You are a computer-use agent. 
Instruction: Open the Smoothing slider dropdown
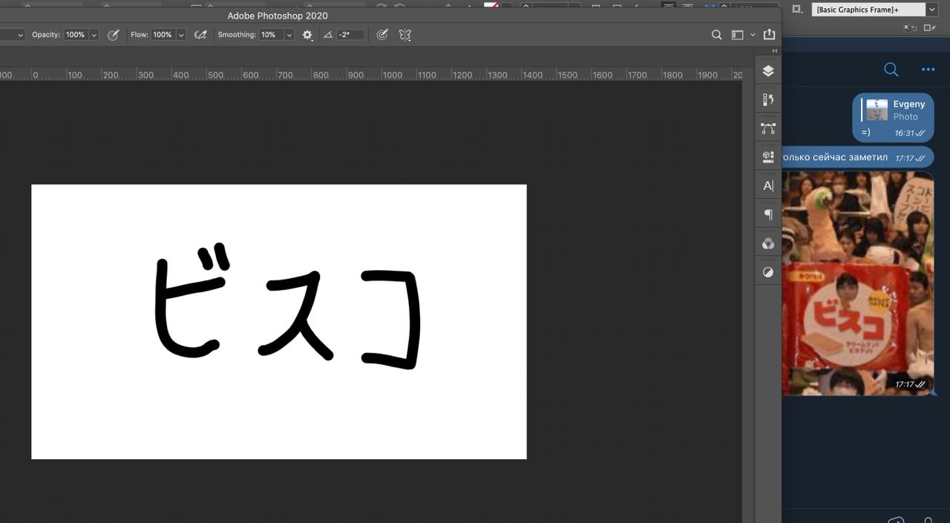coord(289,35)
